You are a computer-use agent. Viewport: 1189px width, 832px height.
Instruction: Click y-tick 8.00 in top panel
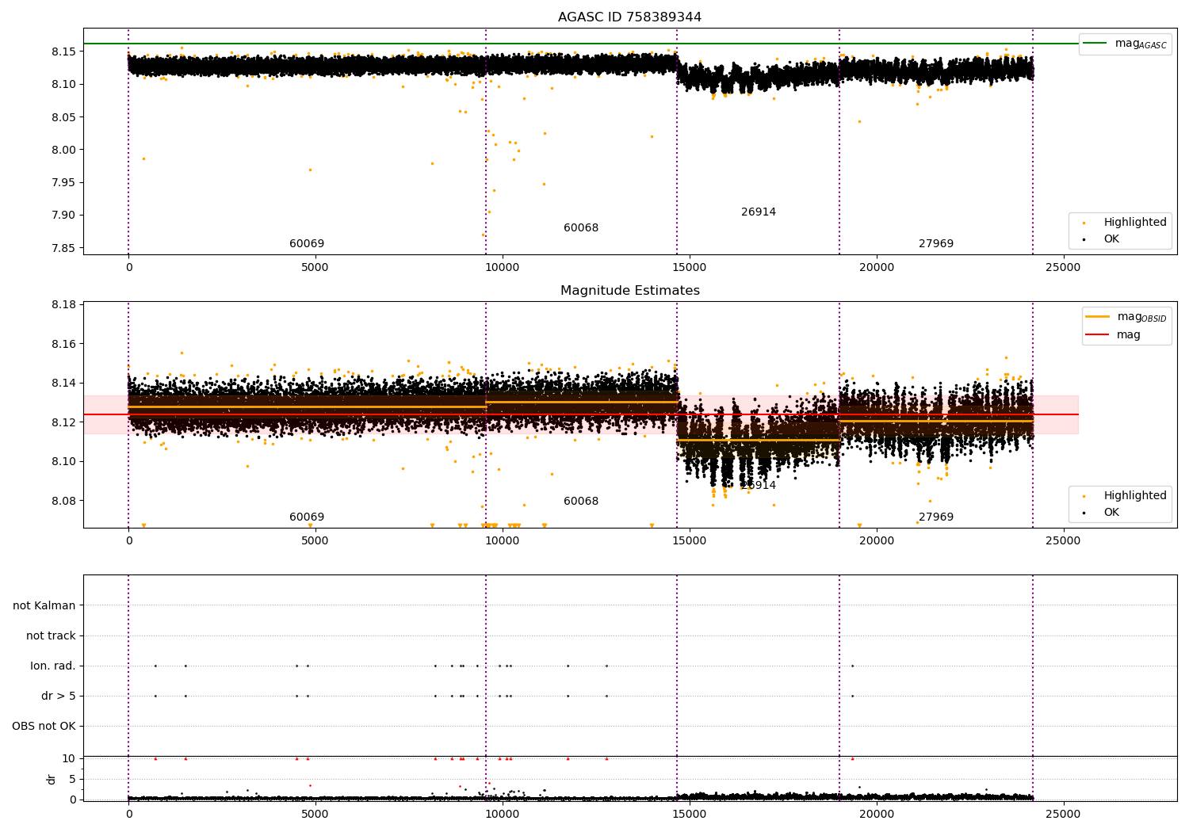[63, 150]
